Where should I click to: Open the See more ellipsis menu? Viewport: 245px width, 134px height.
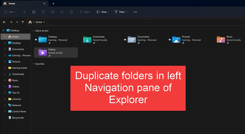pos(135,12)
